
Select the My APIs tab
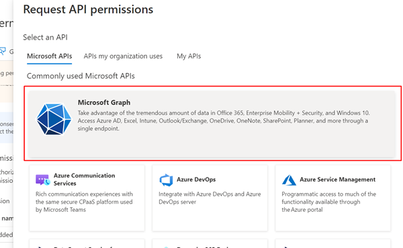tap(189, 56)
